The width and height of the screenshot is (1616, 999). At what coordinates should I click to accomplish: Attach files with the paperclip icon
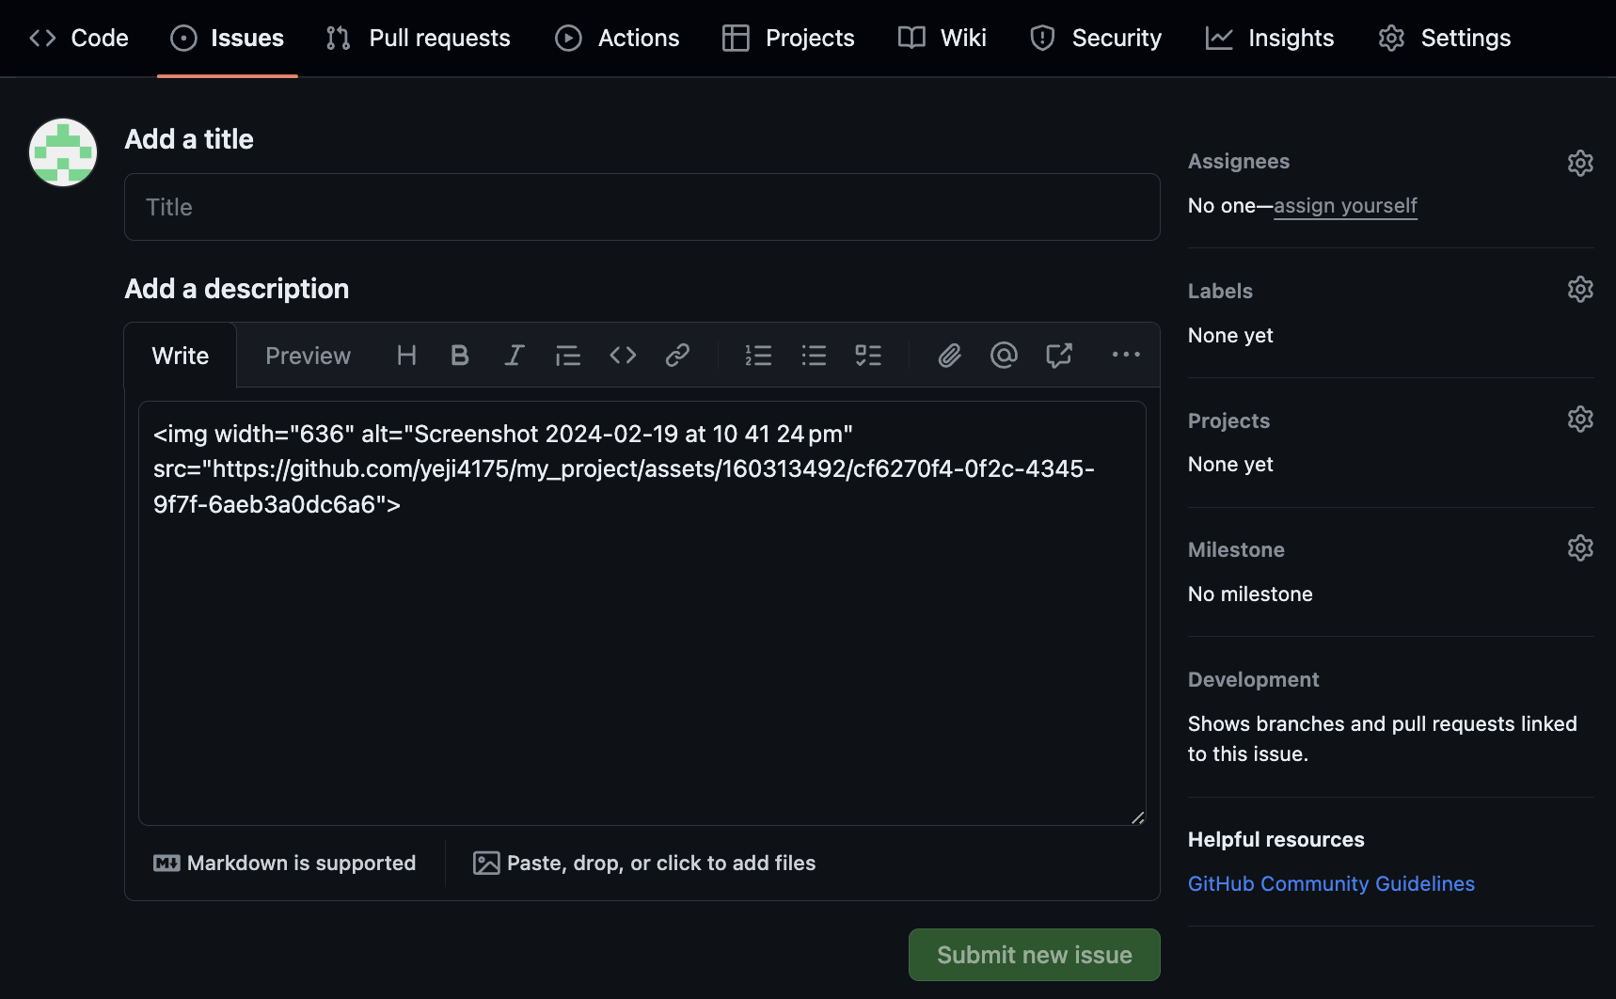coord(949,356)
